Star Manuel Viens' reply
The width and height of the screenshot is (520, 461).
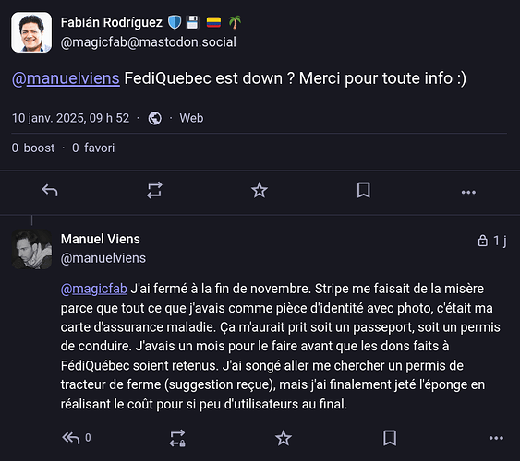[284, 438]
